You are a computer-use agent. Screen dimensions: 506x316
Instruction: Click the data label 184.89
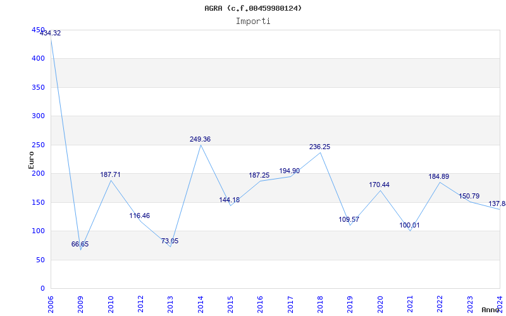(439, 176)
